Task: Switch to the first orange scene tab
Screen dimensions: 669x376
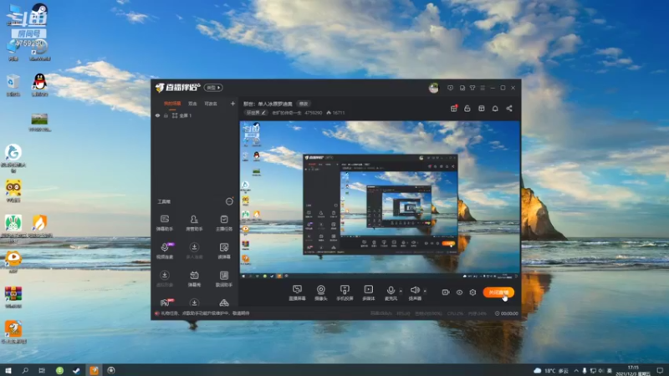Action: point(172,104)
